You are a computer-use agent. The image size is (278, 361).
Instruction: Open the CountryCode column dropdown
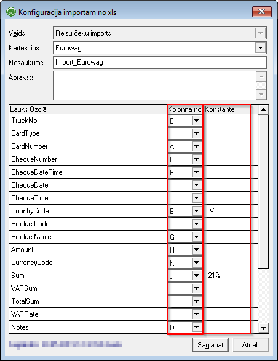coord(196,211)
